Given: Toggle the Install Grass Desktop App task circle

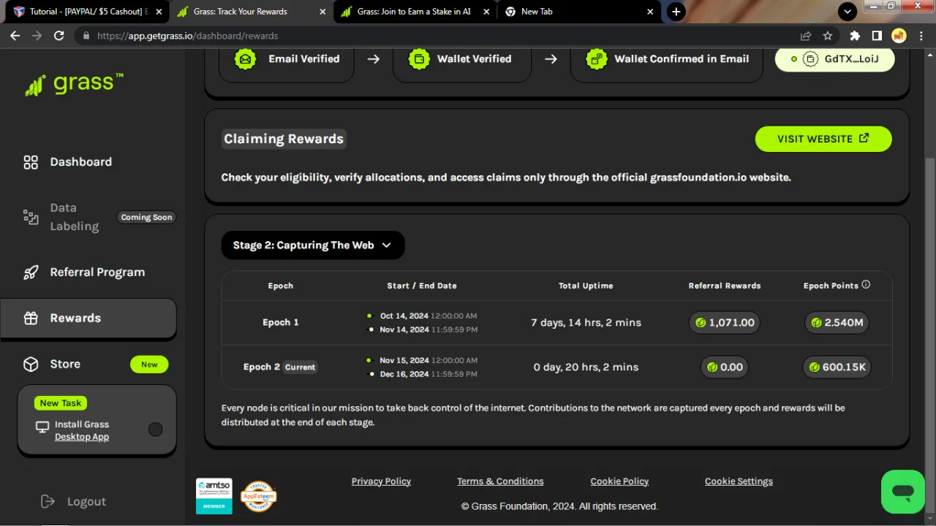Looking at the screenshot, I should pos(155,430).
